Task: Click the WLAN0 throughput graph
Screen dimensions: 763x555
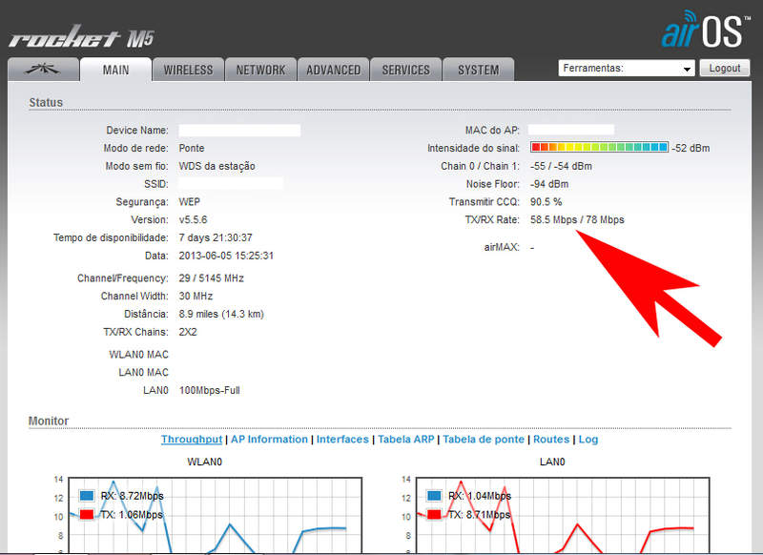Action: tap(216, 516)
